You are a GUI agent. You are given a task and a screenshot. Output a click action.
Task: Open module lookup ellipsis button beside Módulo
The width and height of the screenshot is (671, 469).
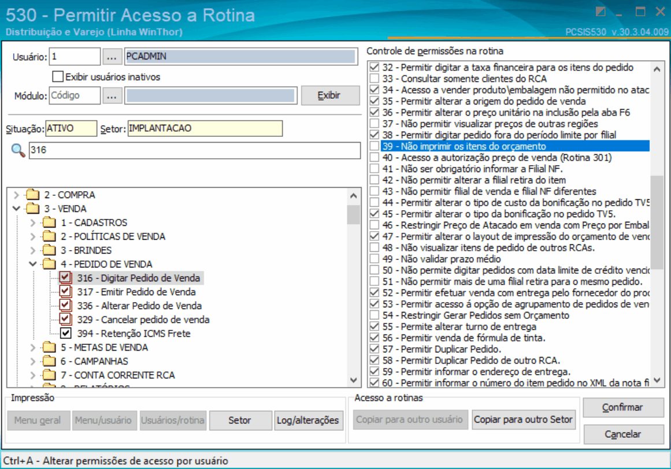(112, 96)
